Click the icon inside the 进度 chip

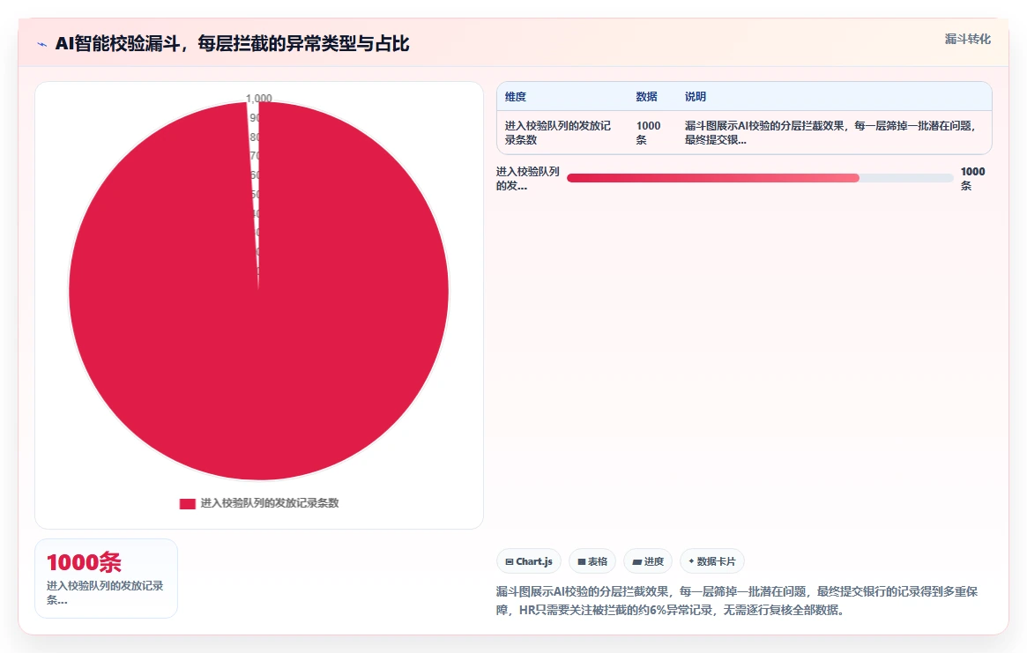click(x=636, y=562)
